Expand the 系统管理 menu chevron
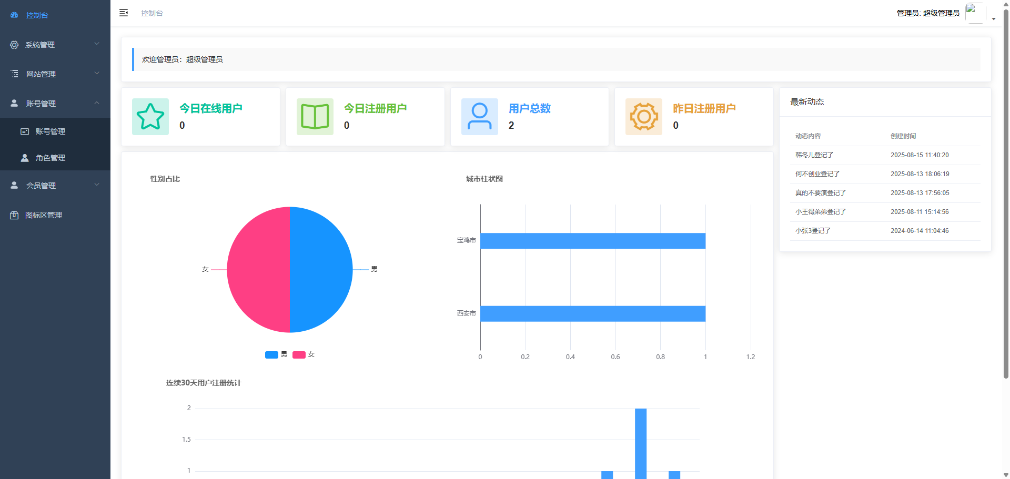 click(97, 44)
